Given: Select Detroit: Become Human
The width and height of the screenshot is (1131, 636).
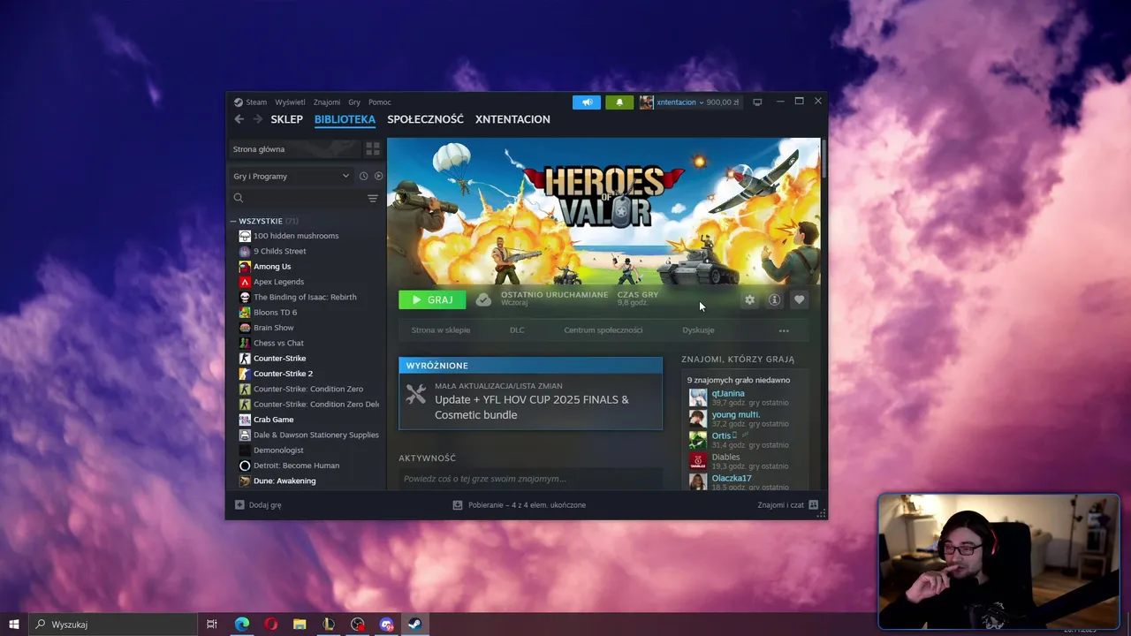Looking at the screenshot, I should click(296, 466).
